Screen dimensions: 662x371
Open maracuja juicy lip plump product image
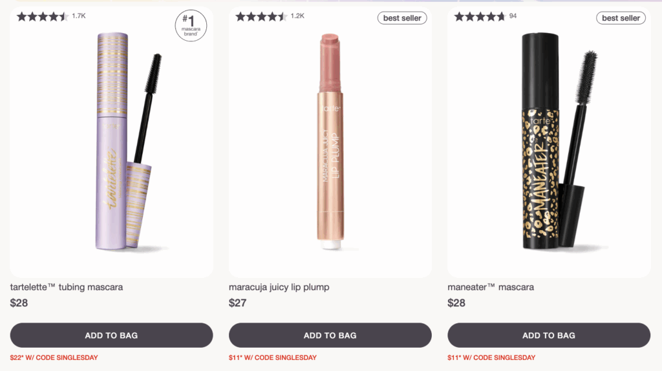(x=330, y=142)
